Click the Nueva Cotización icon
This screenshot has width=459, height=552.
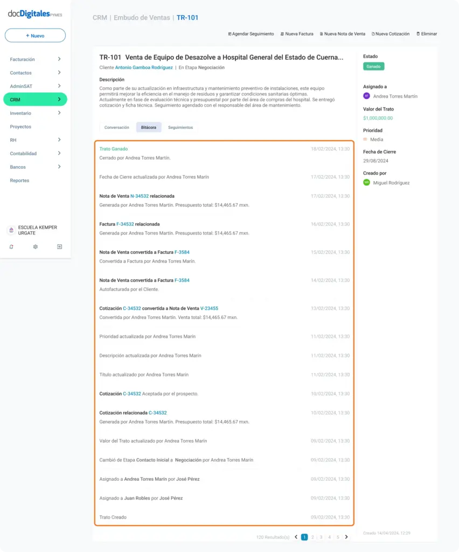pos(373,34)
